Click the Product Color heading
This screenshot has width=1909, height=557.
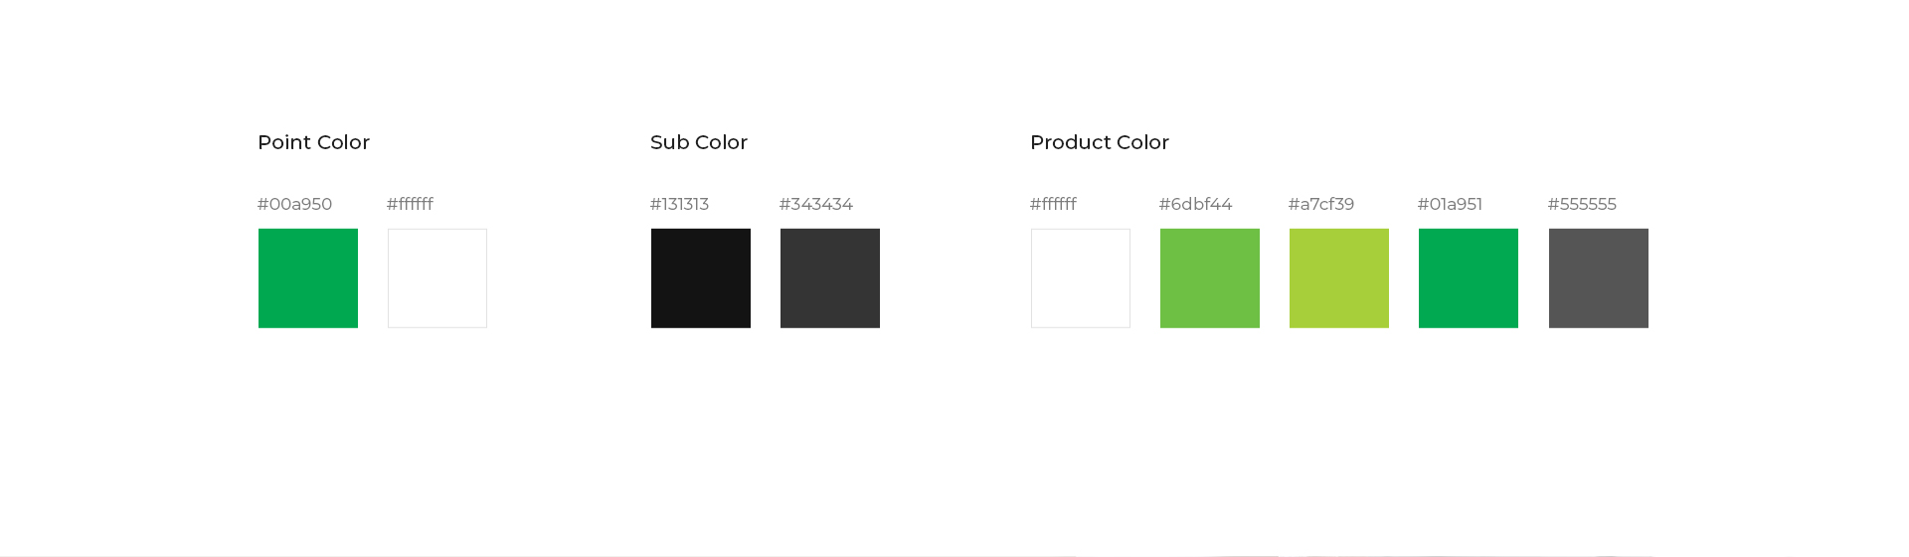coord(1100,142)
